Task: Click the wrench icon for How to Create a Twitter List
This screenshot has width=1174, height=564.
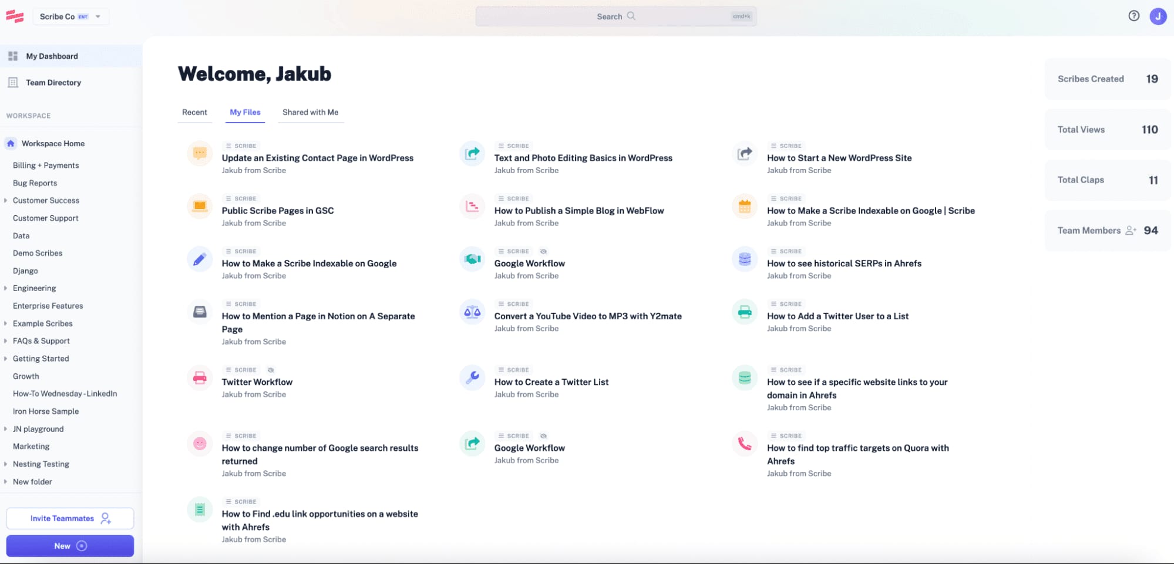Action: pos(472,378)
